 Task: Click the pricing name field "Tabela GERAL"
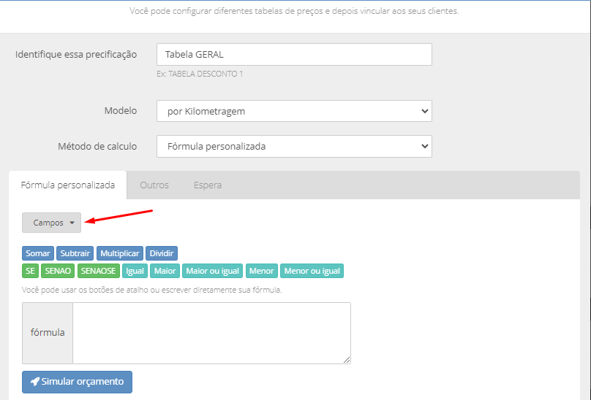click(x=294, y=55)
